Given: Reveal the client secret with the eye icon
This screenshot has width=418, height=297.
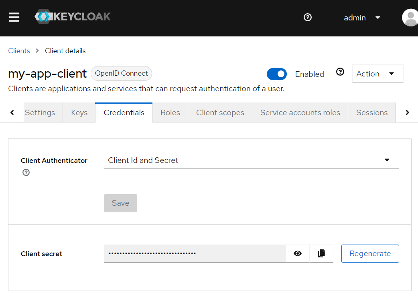Looking at the screenshot, I should tap(297, 253).
